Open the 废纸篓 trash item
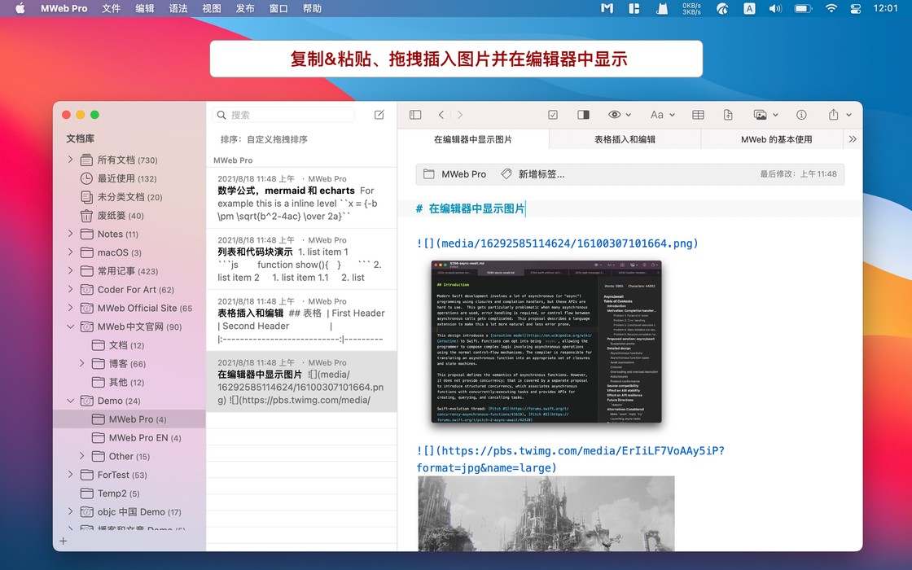This screenshot has width=912, height=570. (x=129, y=215)
